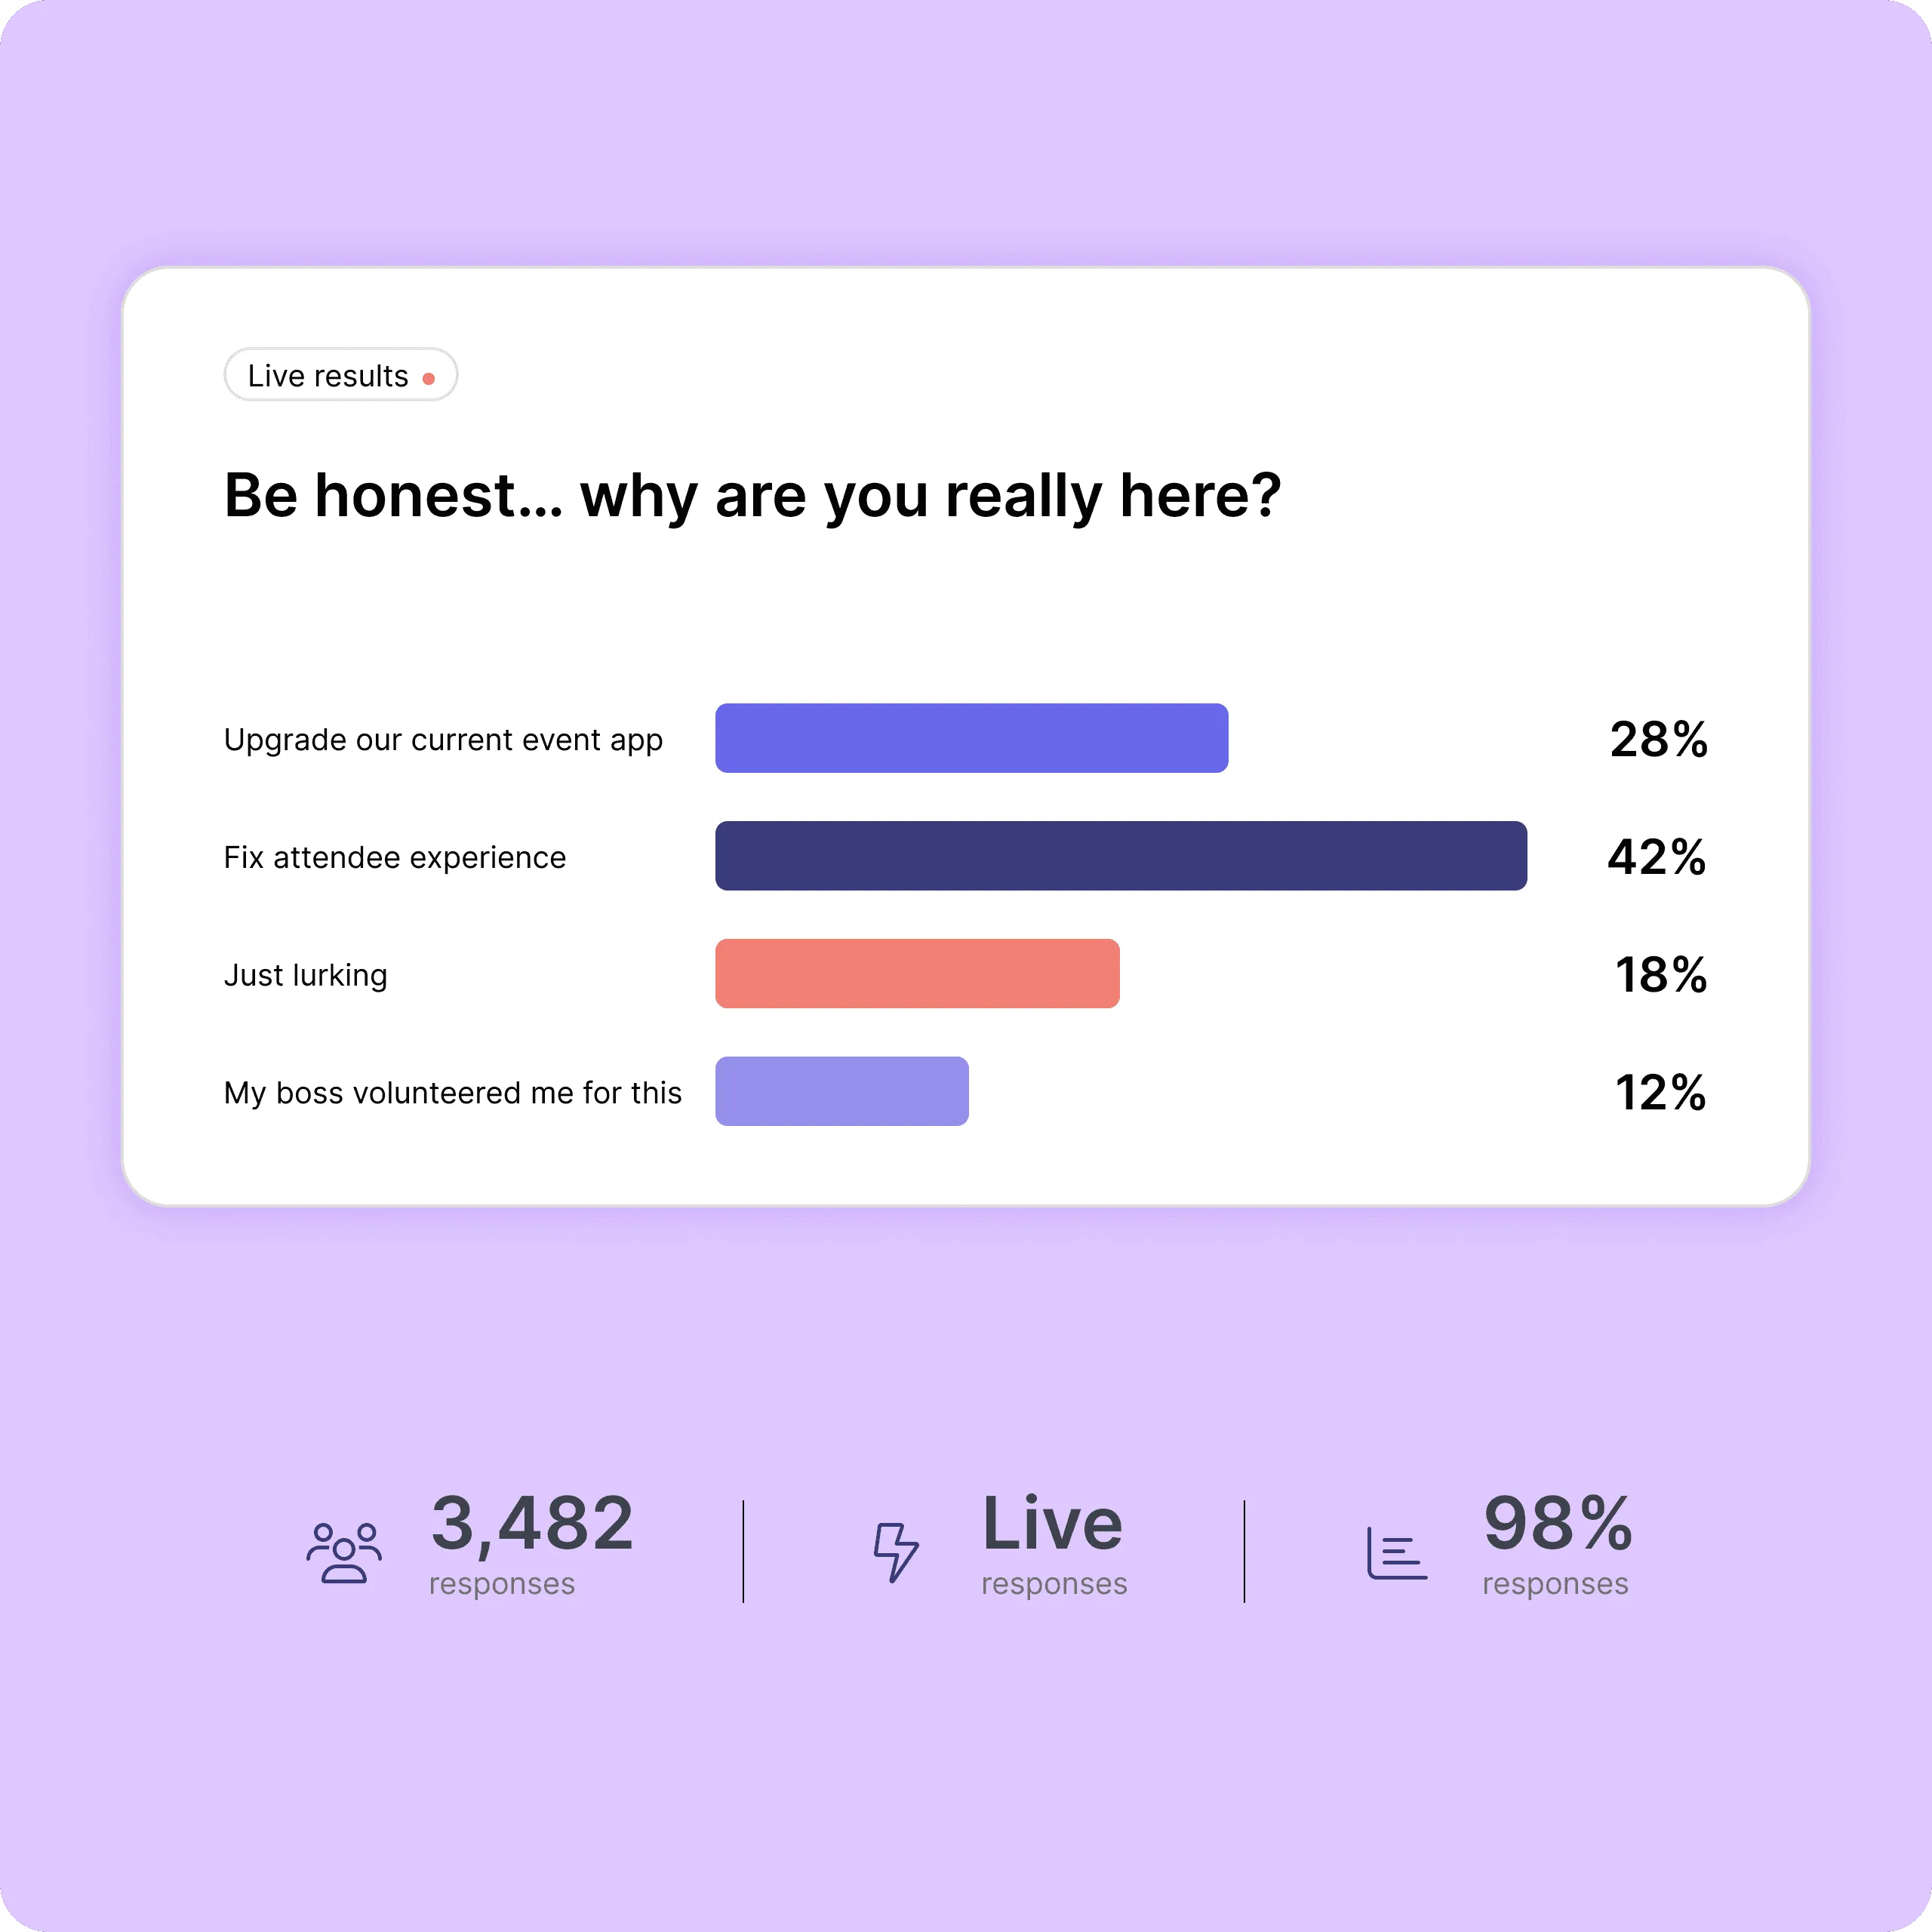Viewport: 1932px width, 1932px height.
Task: Select the coral Just lurking bar
Action: pos(917,973)
